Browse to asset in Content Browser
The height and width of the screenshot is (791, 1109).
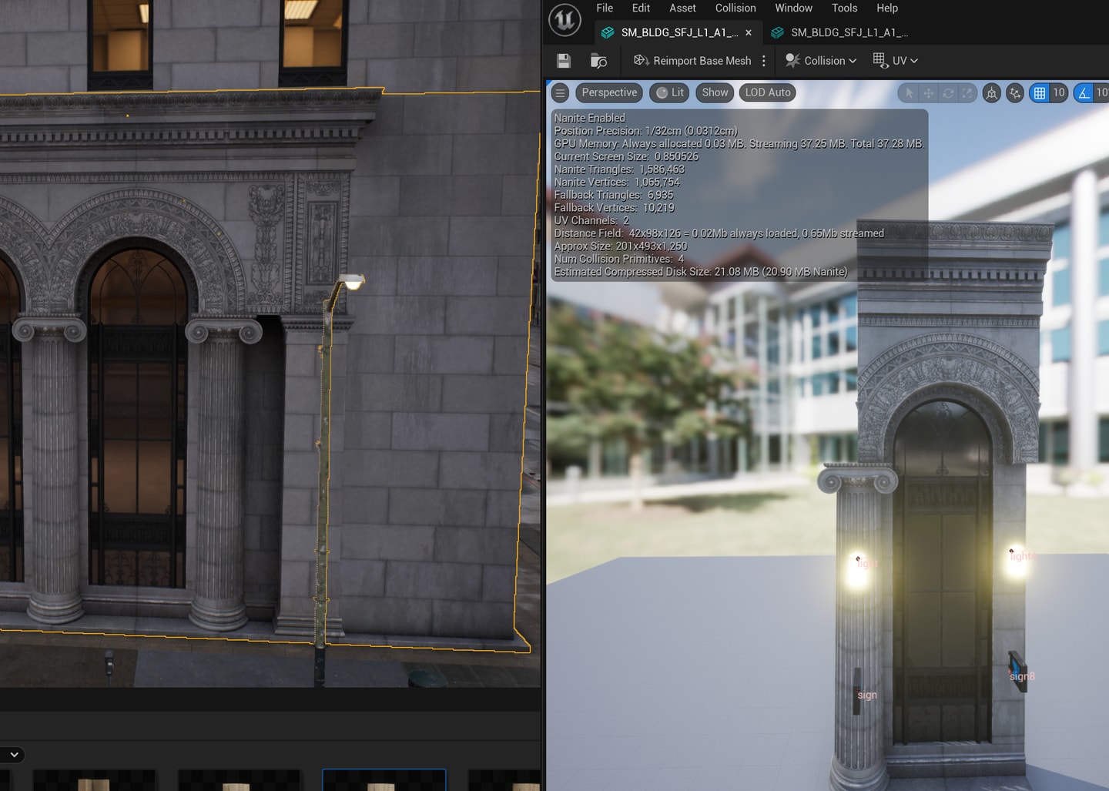[x=598, y=61]
